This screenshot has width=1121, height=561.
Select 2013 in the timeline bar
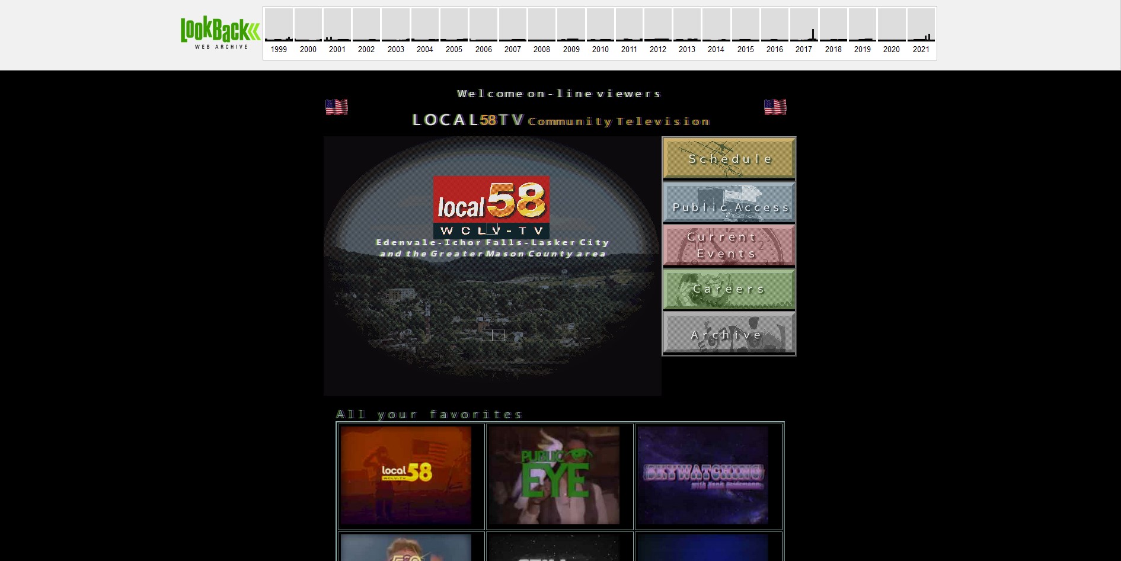pyautogui.click(x=687, y=33)
